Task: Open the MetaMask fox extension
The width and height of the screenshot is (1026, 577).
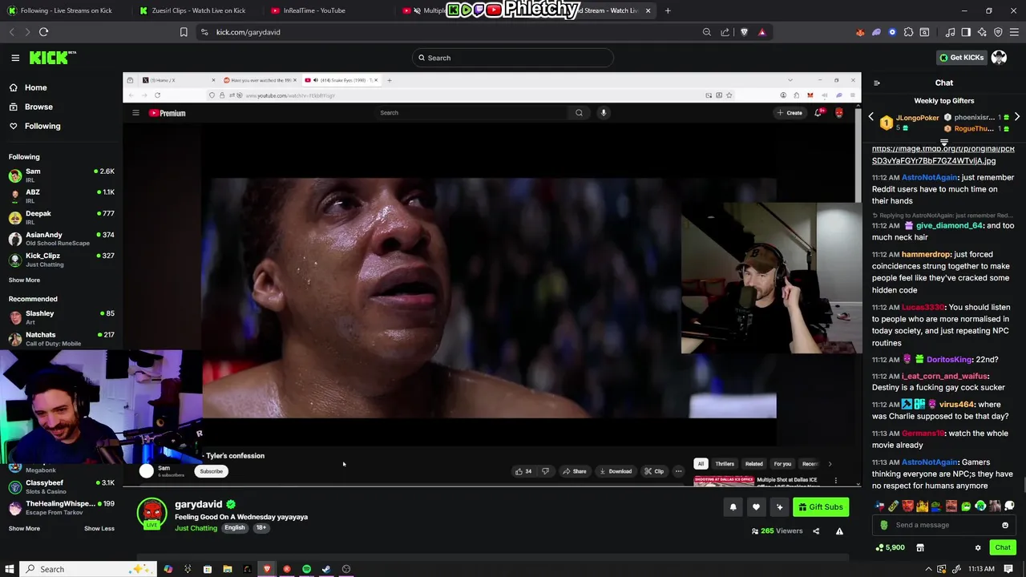Action: (860, 32)
